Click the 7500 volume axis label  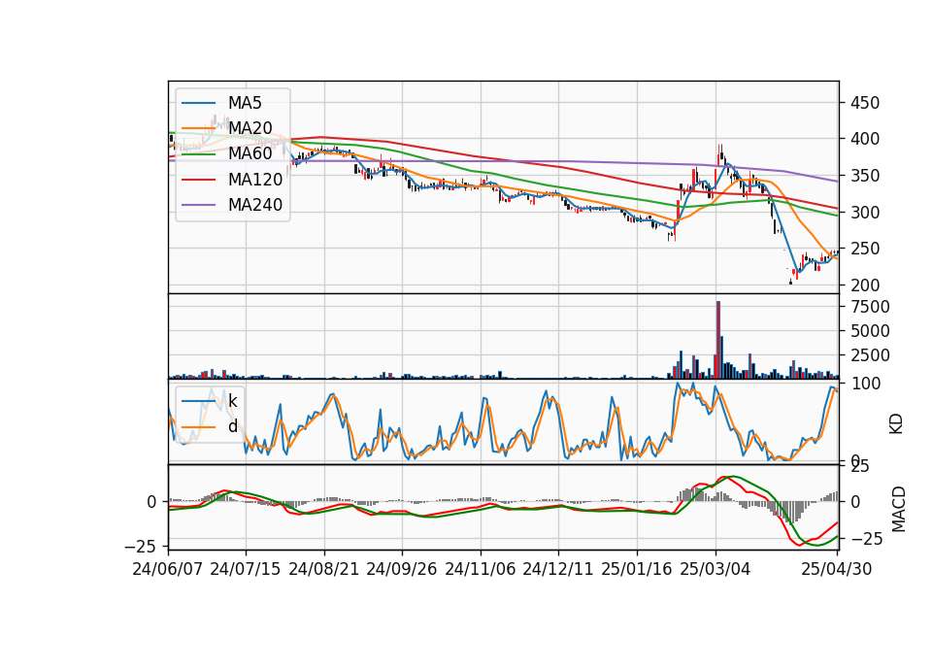pyautogui.click(x=870, y=307)
